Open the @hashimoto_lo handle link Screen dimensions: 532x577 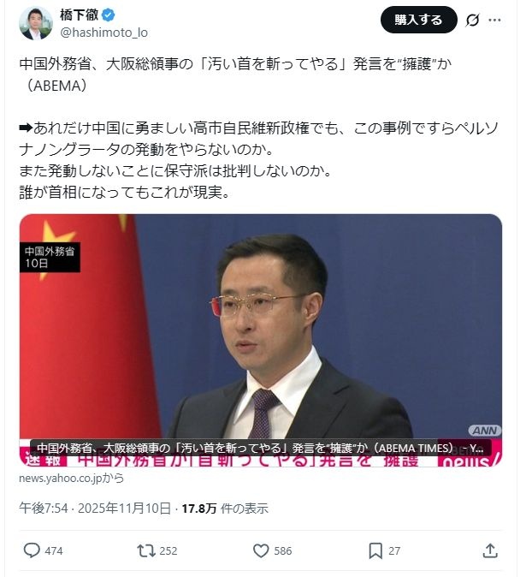(104, 33)
